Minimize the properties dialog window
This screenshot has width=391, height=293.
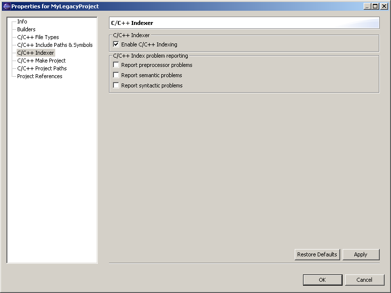click(x=367, y=6)
